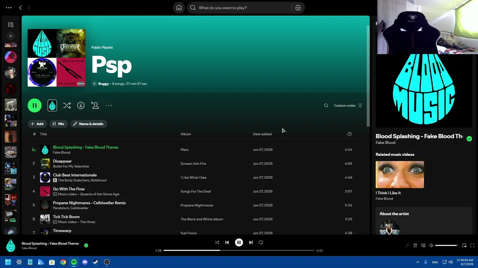Screen dimensions: 478x268
Task: Open Connect to a device icon
Action: (423, 246)
